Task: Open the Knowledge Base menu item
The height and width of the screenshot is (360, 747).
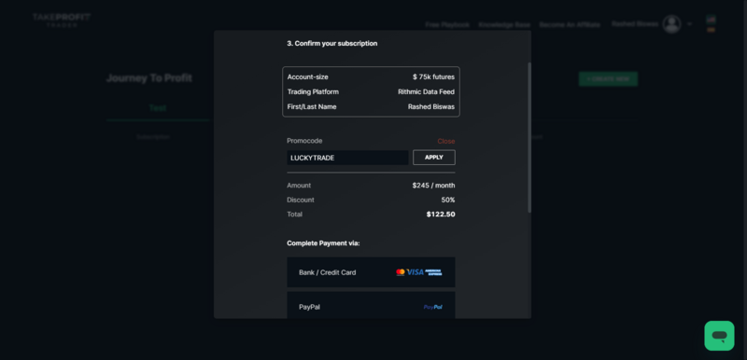Action: [x=504, y=25]
